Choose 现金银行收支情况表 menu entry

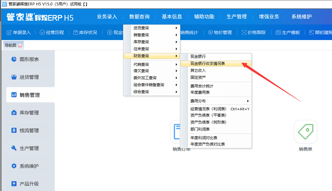(x=216, y=64)
